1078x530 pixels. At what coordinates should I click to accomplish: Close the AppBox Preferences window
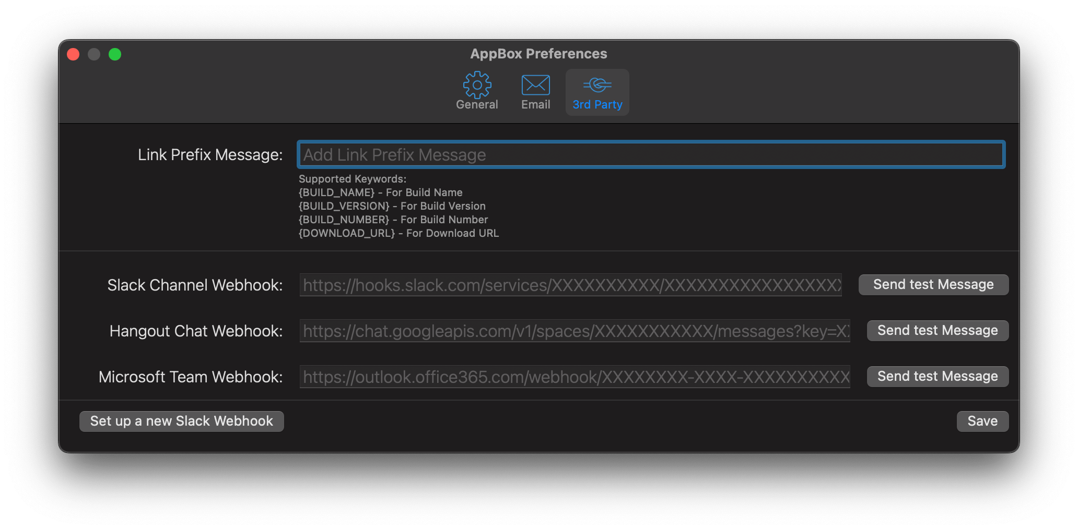click(73, 54)
